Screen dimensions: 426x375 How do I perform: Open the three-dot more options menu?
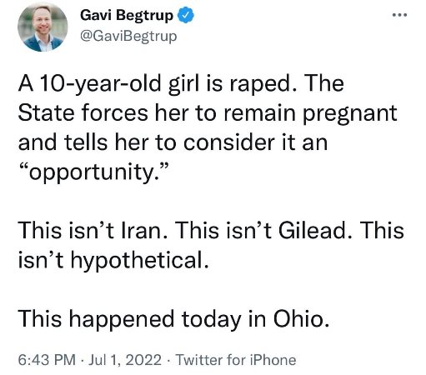(400, 15)
